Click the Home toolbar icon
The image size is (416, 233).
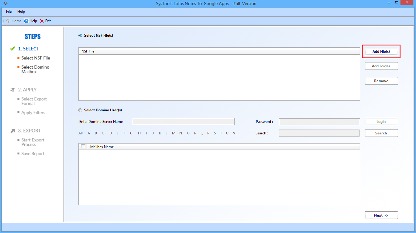9,21
